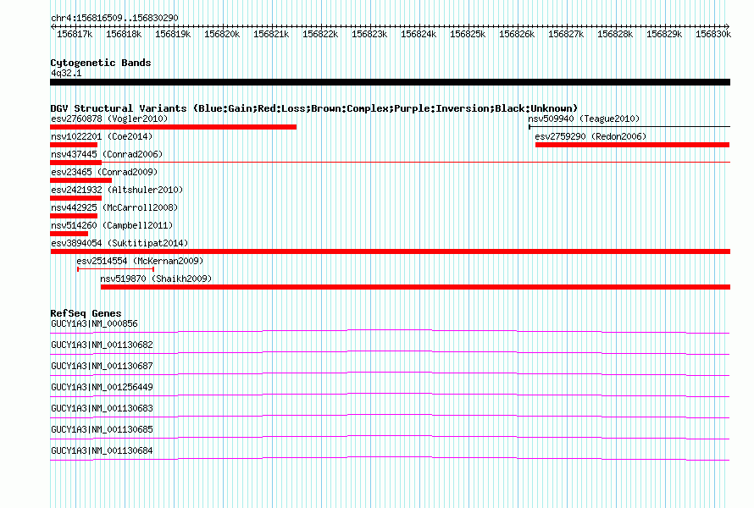This screenshot has width=754, height=508.
Task: Select esv2421932 (Altshuler2010) label
Action: [117, 190]
